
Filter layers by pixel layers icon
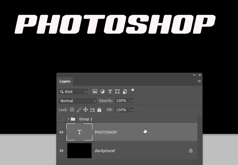tap(95, 91)
